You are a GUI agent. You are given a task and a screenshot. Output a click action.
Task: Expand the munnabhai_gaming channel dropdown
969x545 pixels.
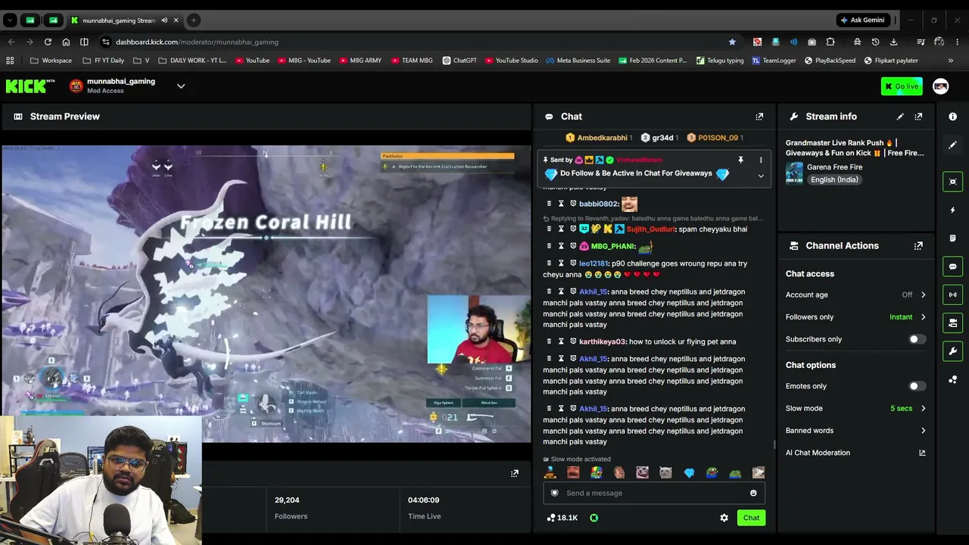[181, 86]
